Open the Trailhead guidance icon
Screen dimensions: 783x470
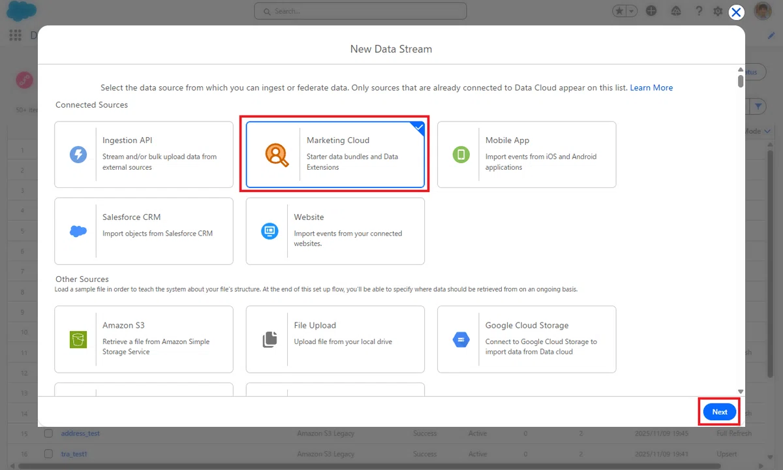pos(675,11)
